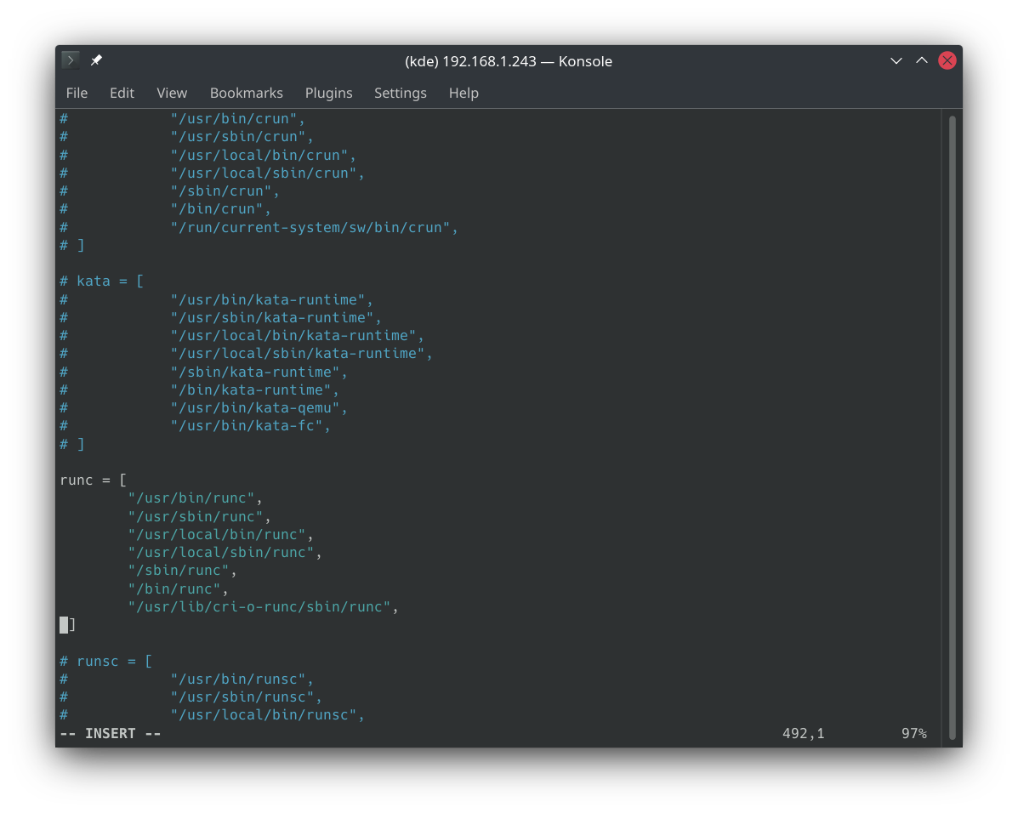The width and height of the screenshot is (1018, 813).
Task: Click the "/usr/lib/cri-o-runc/sbin/runc" path line
Action: point(259,606)
